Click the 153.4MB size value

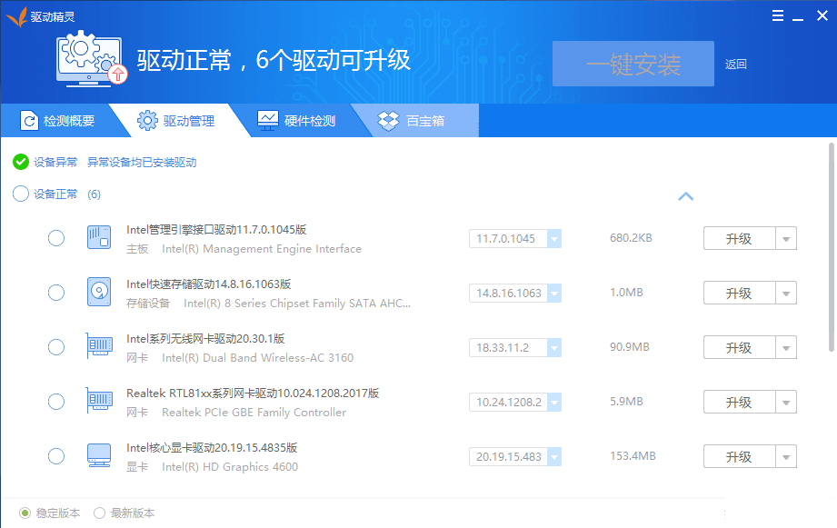click(633, 456)
